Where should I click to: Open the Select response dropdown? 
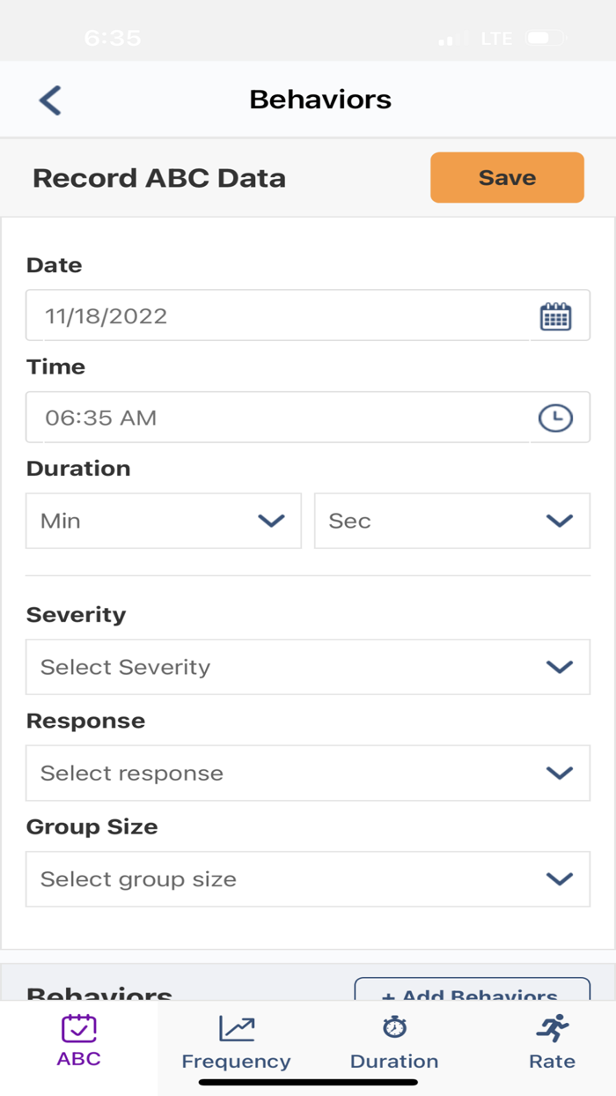pos(307,773)
